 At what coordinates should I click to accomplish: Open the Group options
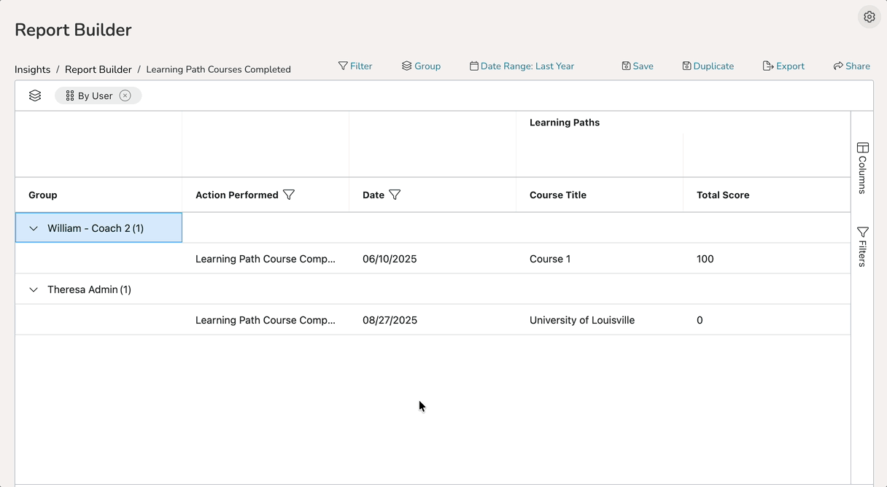(421, 66)
